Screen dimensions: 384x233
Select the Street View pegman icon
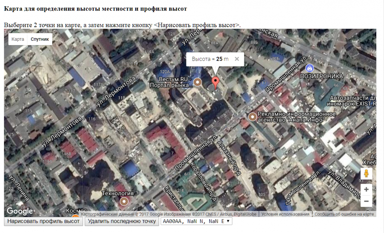pyautogui.click(x=366, y=174)
